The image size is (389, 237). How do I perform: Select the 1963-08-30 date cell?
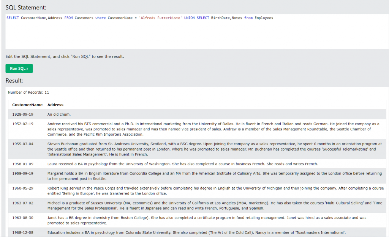coord(23,218)
